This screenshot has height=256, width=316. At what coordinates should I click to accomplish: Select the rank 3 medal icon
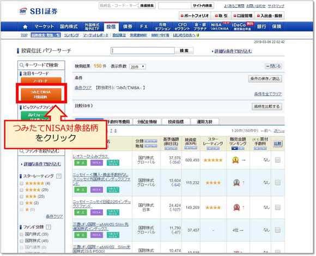[x=236, y=208]
